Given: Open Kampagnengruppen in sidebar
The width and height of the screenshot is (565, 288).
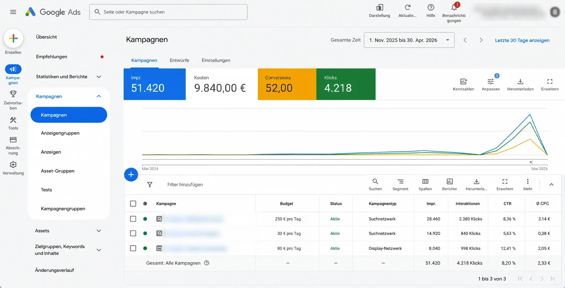Looking at the screenshot, I should pos(63,209).
